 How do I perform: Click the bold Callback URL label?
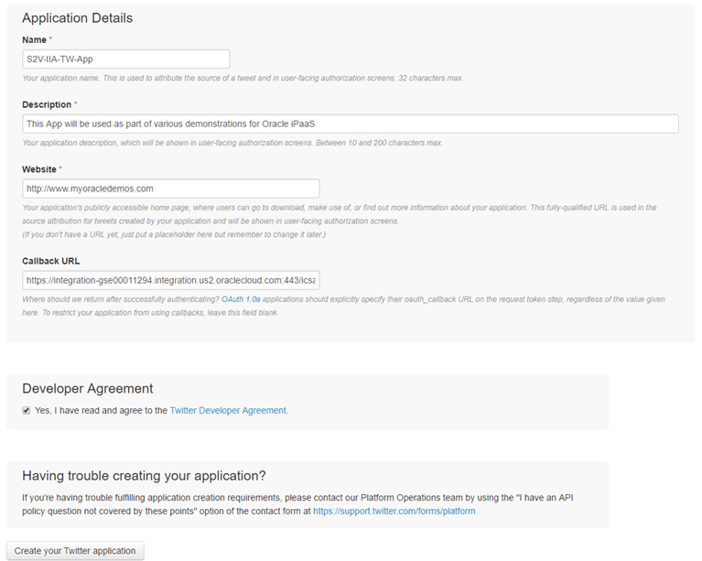[x=53, y=261]
